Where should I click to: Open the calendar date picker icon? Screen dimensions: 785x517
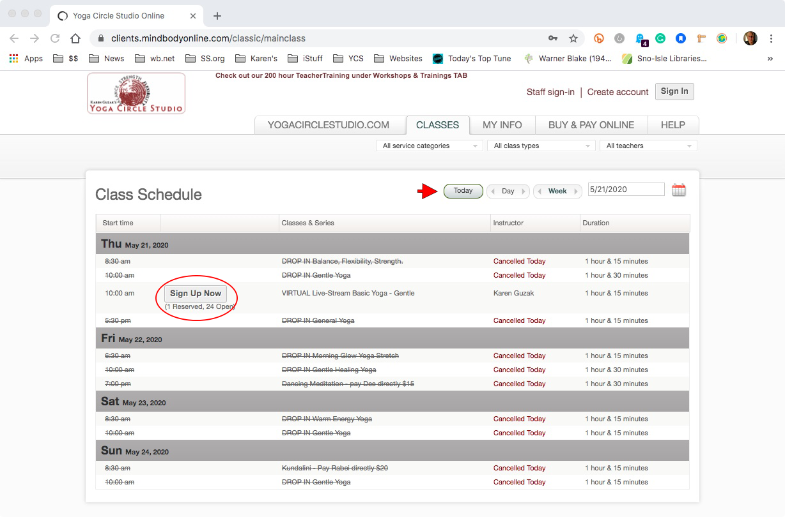pyautogui.click(x=678, y=190)
